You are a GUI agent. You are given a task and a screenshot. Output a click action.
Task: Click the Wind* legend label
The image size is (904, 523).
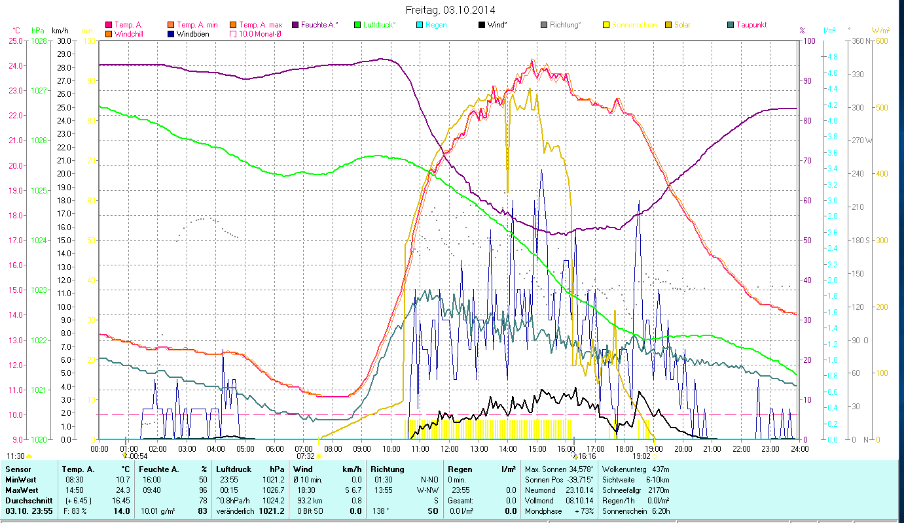pyautogui.click(x=499, y=25)
